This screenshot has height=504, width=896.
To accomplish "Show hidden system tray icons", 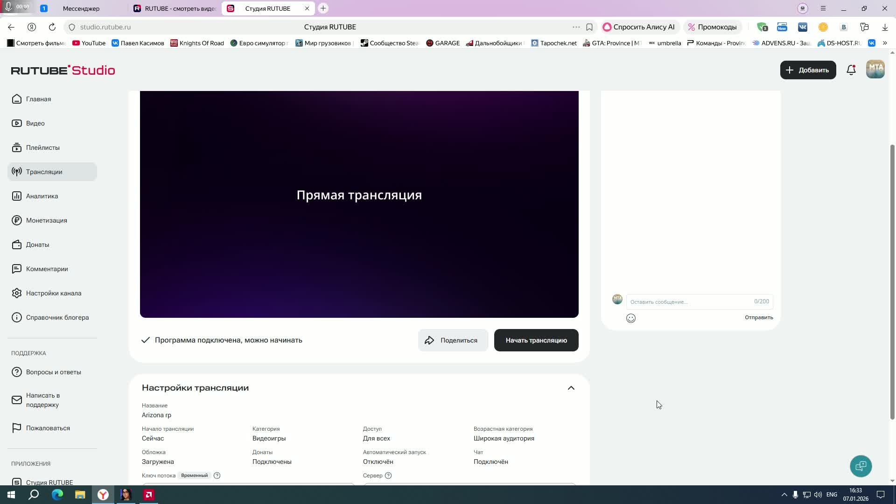I will (x=784, y=495).
